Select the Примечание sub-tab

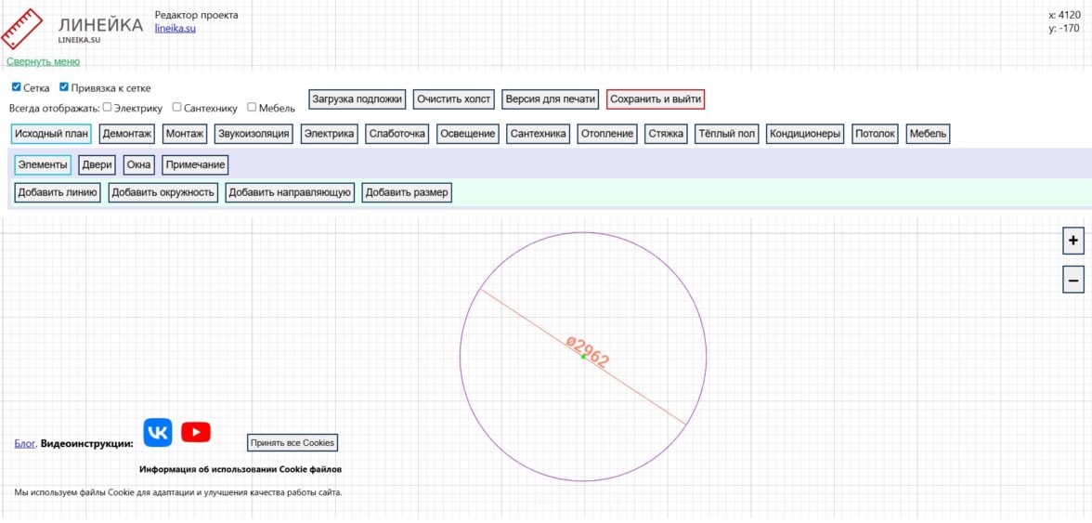pyautogui.click(x=196, y=165)
